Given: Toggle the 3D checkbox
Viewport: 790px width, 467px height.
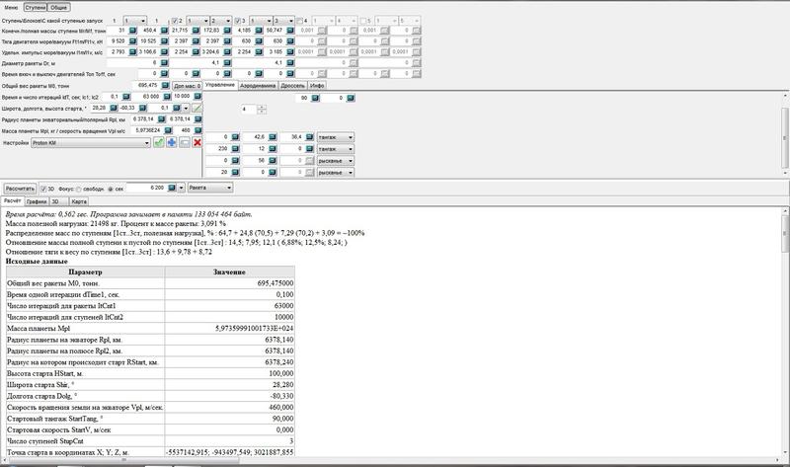Looking at the screenshot, I should tap(43, 189).
